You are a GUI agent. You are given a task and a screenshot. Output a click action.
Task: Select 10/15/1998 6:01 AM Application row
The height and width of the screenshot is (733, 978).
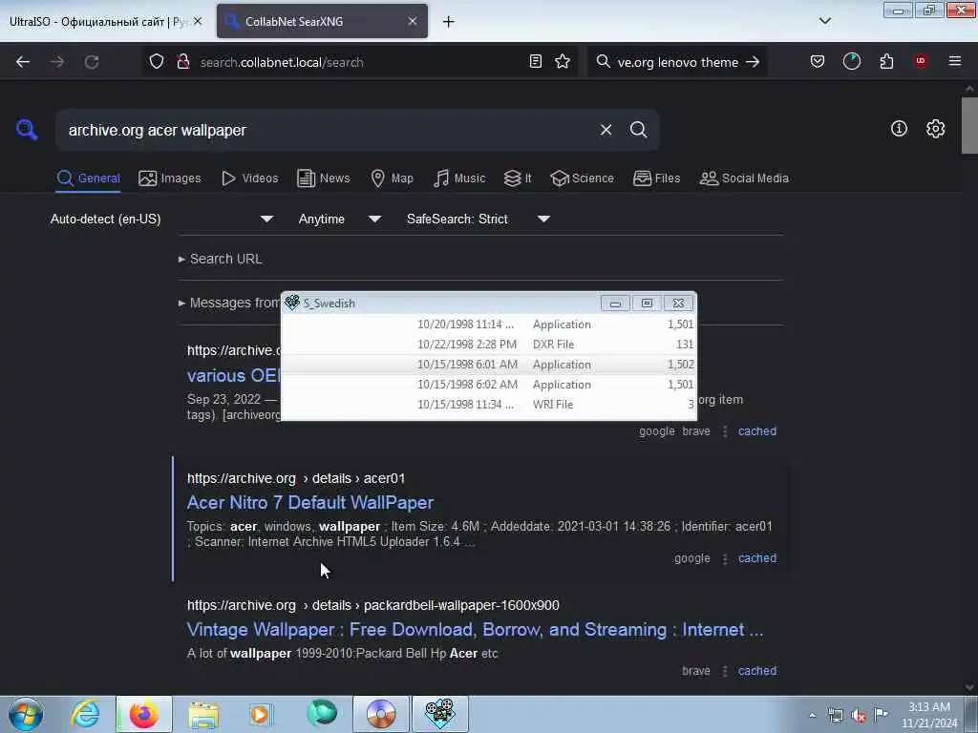click(x=488, y=365)
